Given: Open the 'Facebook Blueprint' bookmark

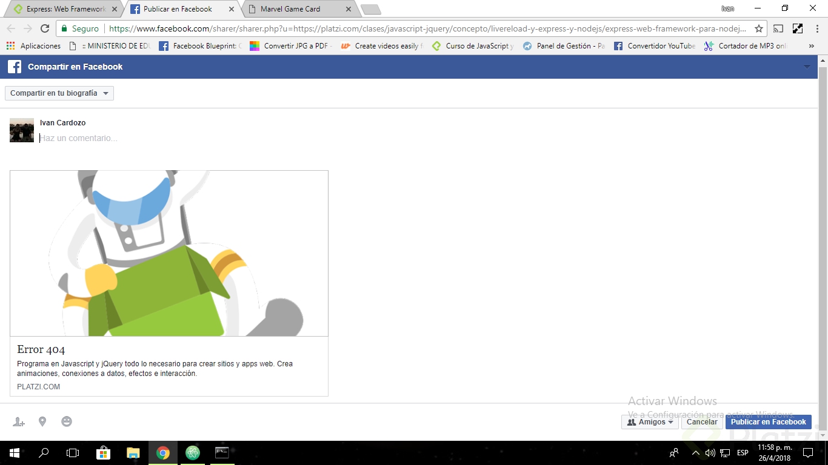Looking at the screenshot, I should pos(201,46).
